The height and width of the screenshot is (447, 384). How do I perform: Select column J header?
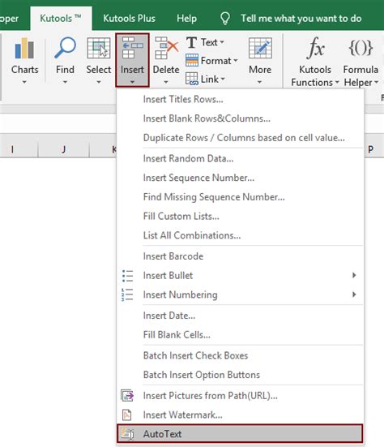point(63,149)
